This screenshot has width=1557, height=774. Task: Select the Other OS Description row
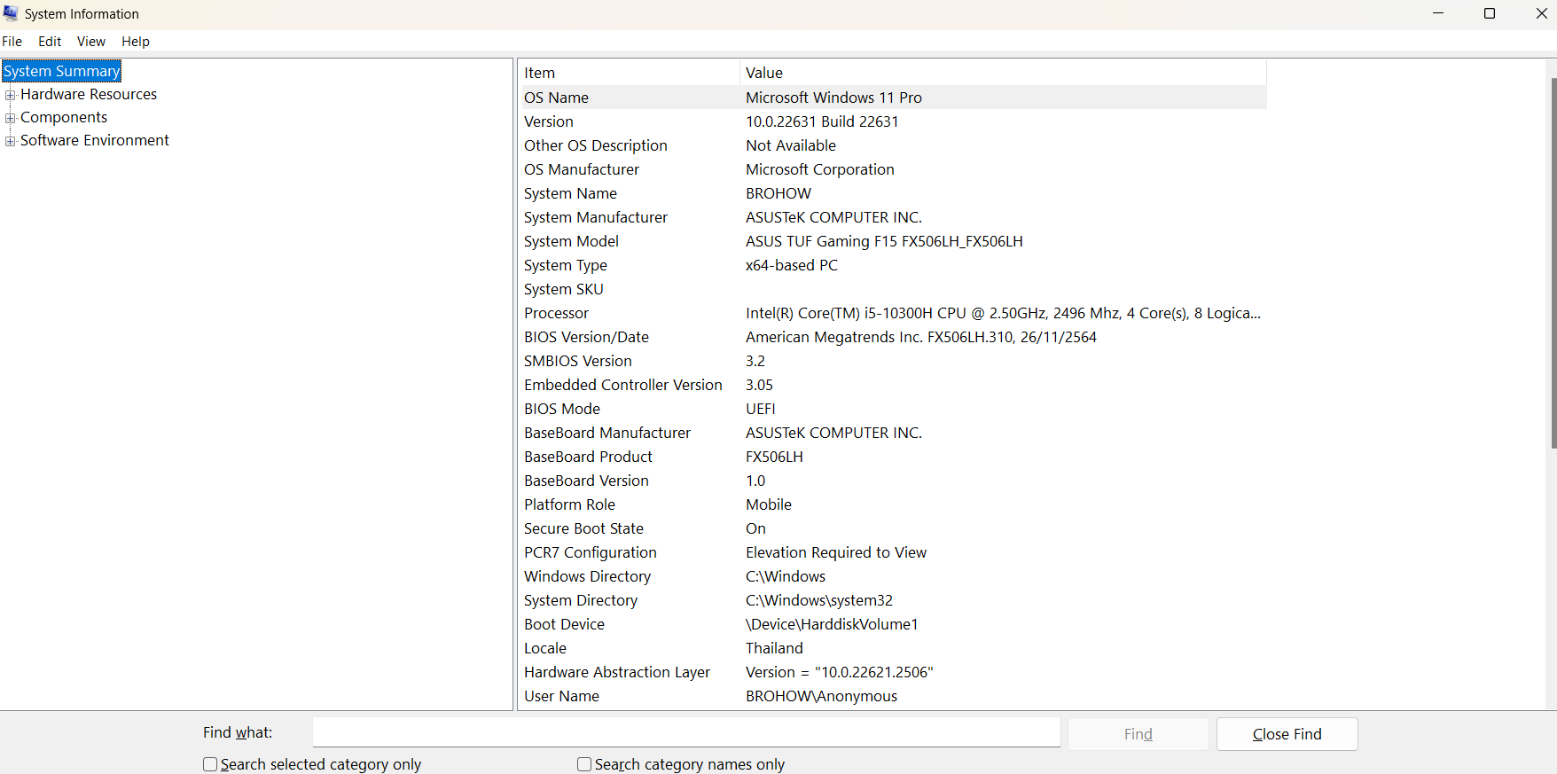893,145
